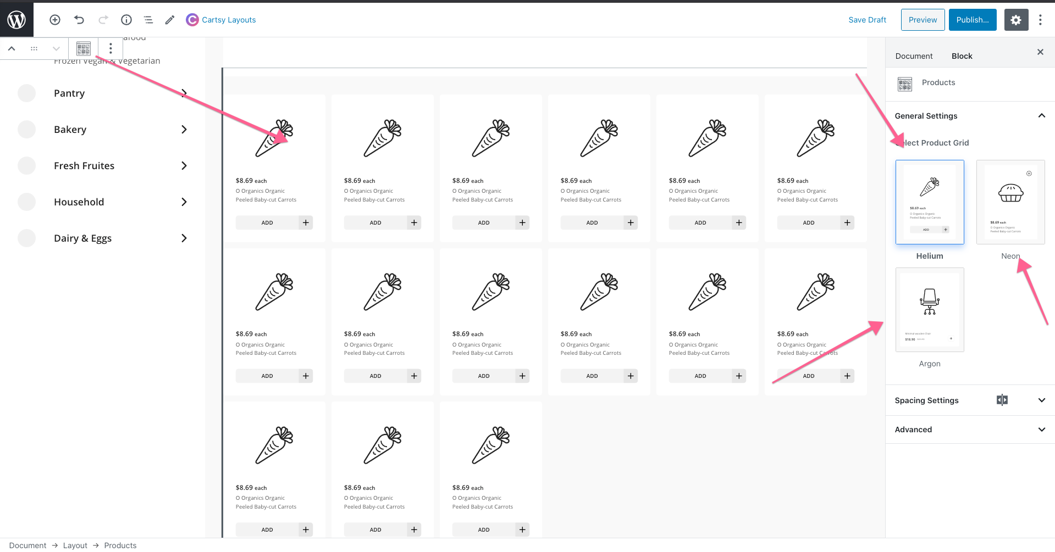The width and height of the screenshot is (1055, 552).
Task: Click the carrot image on first product card
Action: (x=274, y=138)
